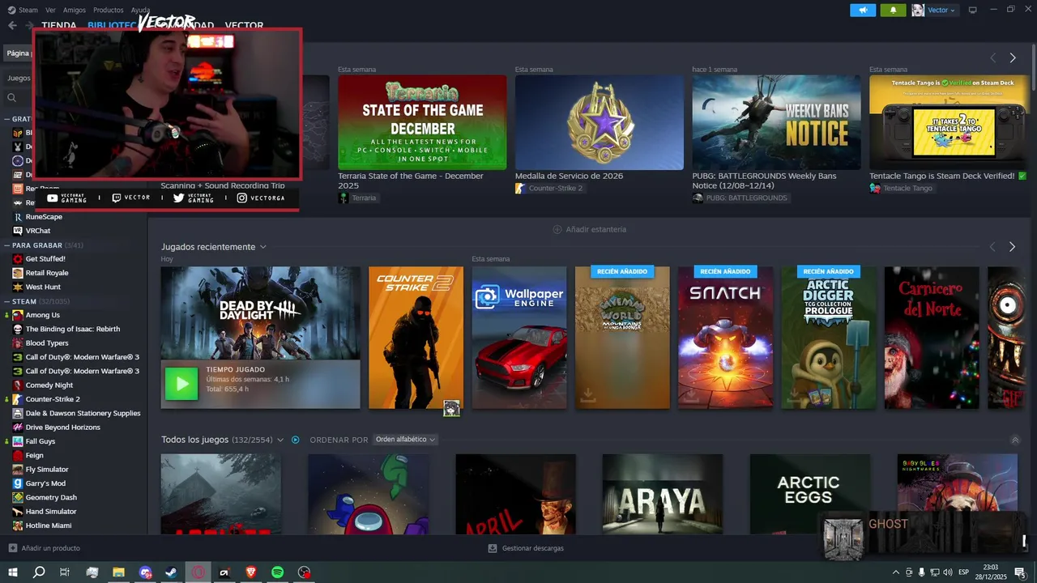Collapse the STEAM category
Image resolution: width=1037 pixels, height=583 pixels.
[6, 301]
